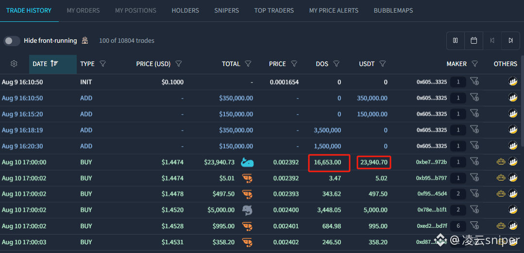The width and height of the screenshot is (524, 253).
Task: Open the MAKER column filter
Action: (x=474, y=64)
